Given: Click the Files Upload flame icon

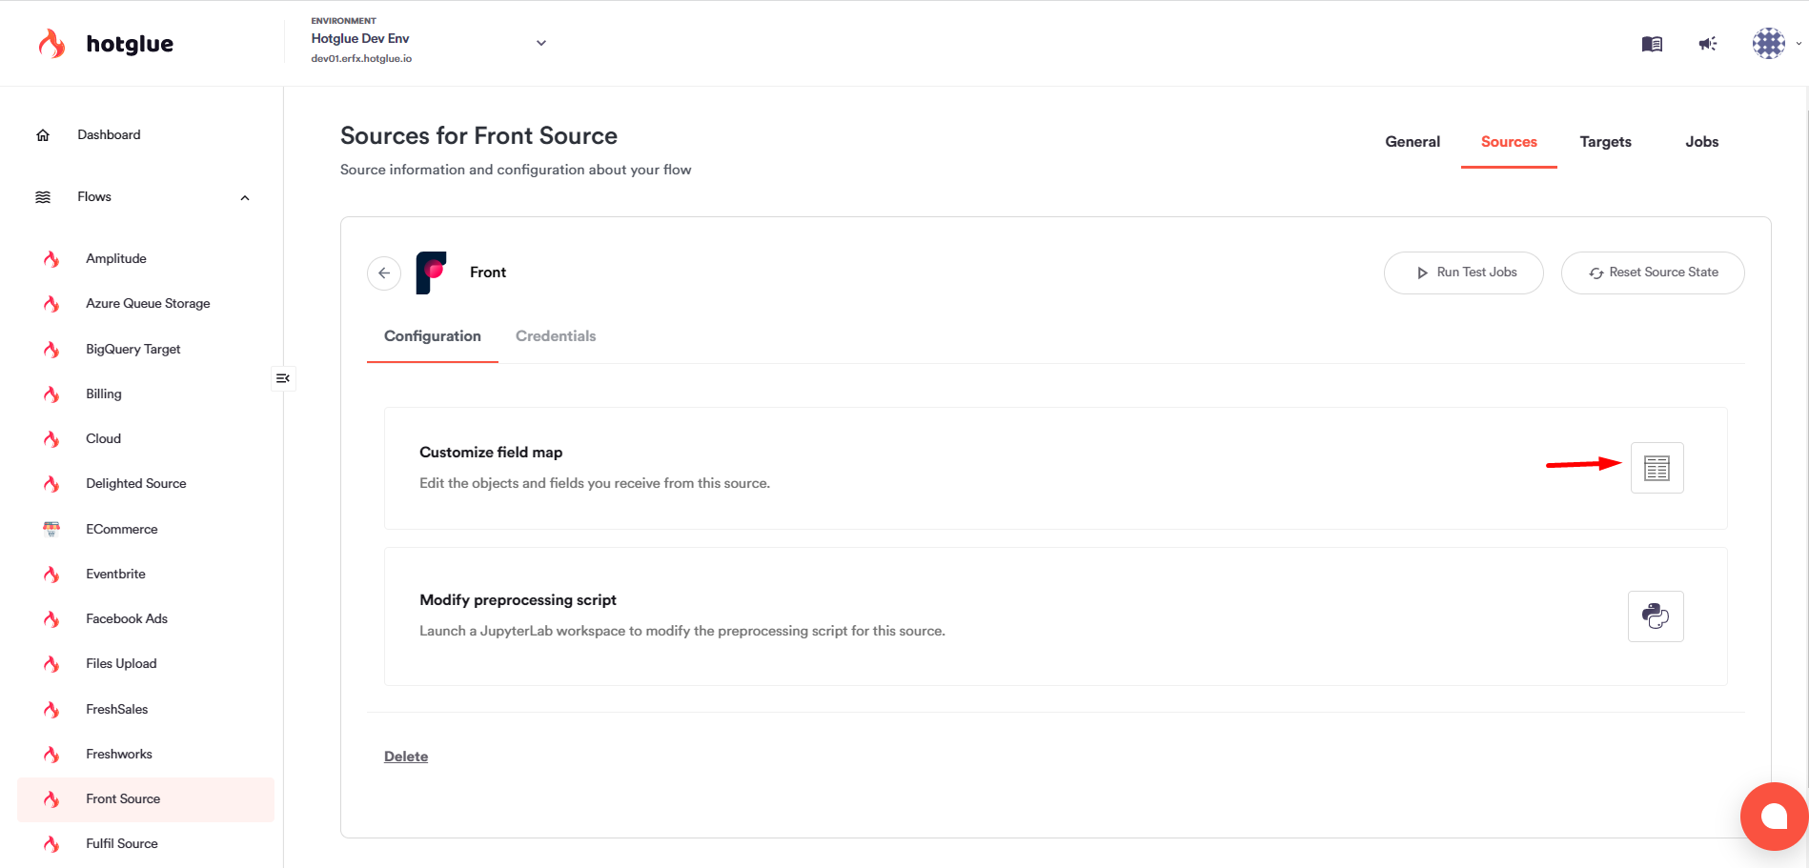Looking at the screenshot, I should [x=51, y=664].
